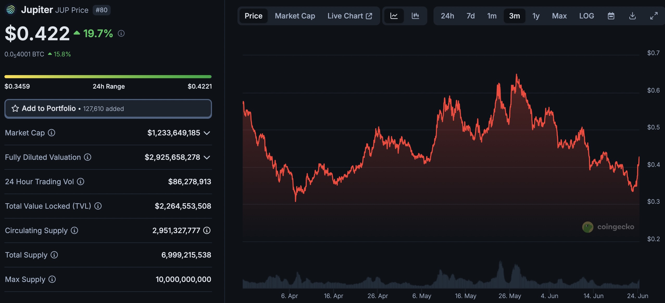Show Total Value Locked info icon

tap(98, 206)
